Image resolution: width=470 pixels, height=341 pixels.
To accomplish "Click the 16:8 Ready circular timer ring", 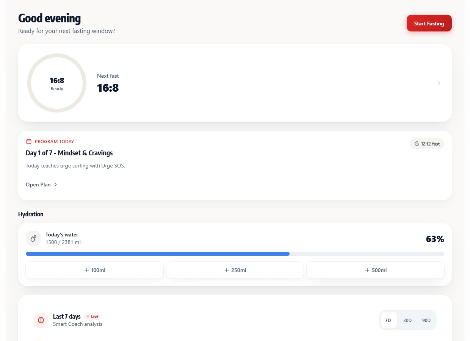I will pos(57,83).
